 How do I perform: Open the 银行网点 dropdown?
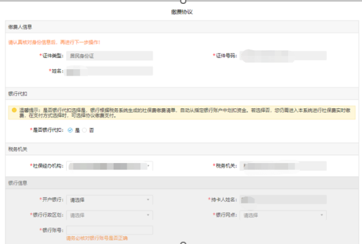283,215
